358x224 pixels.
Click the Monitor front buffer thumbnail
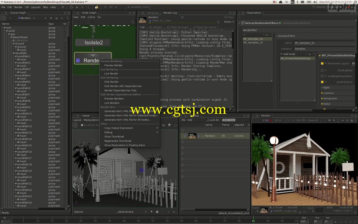tap(264, 210)
